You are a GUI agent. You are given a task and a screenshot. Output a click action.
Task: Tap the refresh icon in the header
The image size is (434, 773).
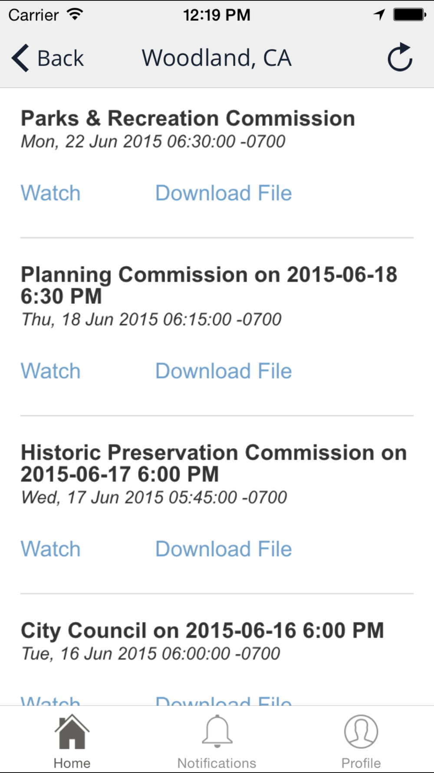coord(400,57)
